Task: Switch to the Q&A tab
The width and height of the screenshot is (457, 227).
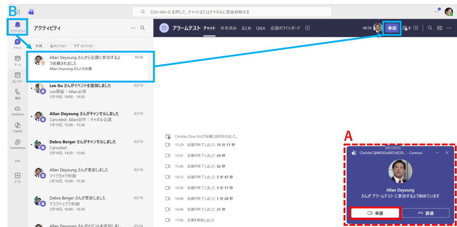Action: click(x=261, y=28)
